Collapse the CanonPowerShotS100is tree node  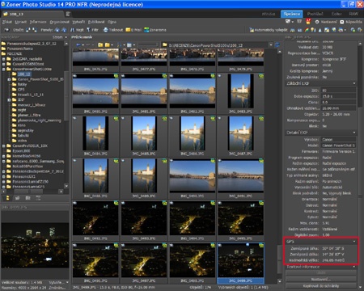[x=4, y=70]
